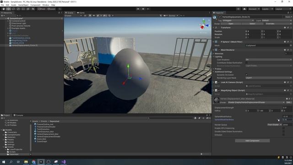Screen dimensions: 293x165
Task: Select the Move tool in the toolbar
Action: (x=8, y=9)
